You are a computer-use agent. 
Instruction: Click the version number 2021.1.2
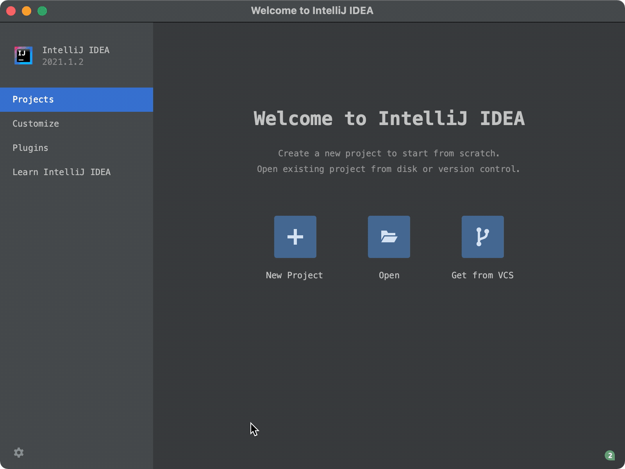click(63, 62)
